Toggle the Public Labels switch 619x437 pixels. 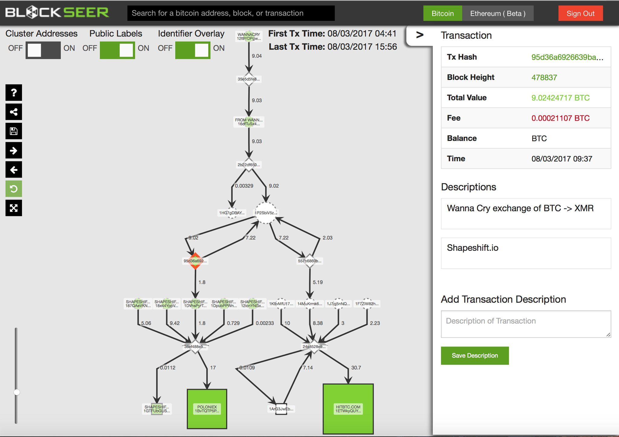click(117, 50)
